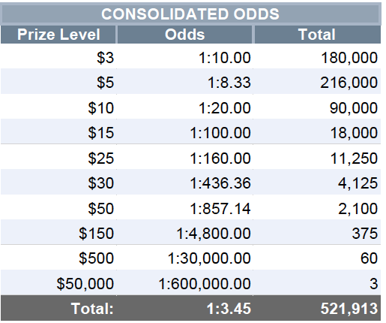Select the Prize Level column header

[58, 35]
